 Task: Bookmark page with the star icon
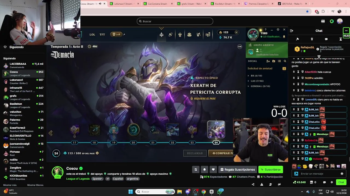click(x=307, y=11)
